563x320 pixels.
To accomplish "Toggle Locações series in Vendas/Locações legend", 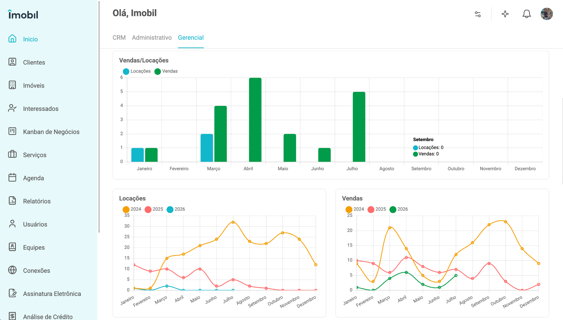I will click(x=137, y=71).
